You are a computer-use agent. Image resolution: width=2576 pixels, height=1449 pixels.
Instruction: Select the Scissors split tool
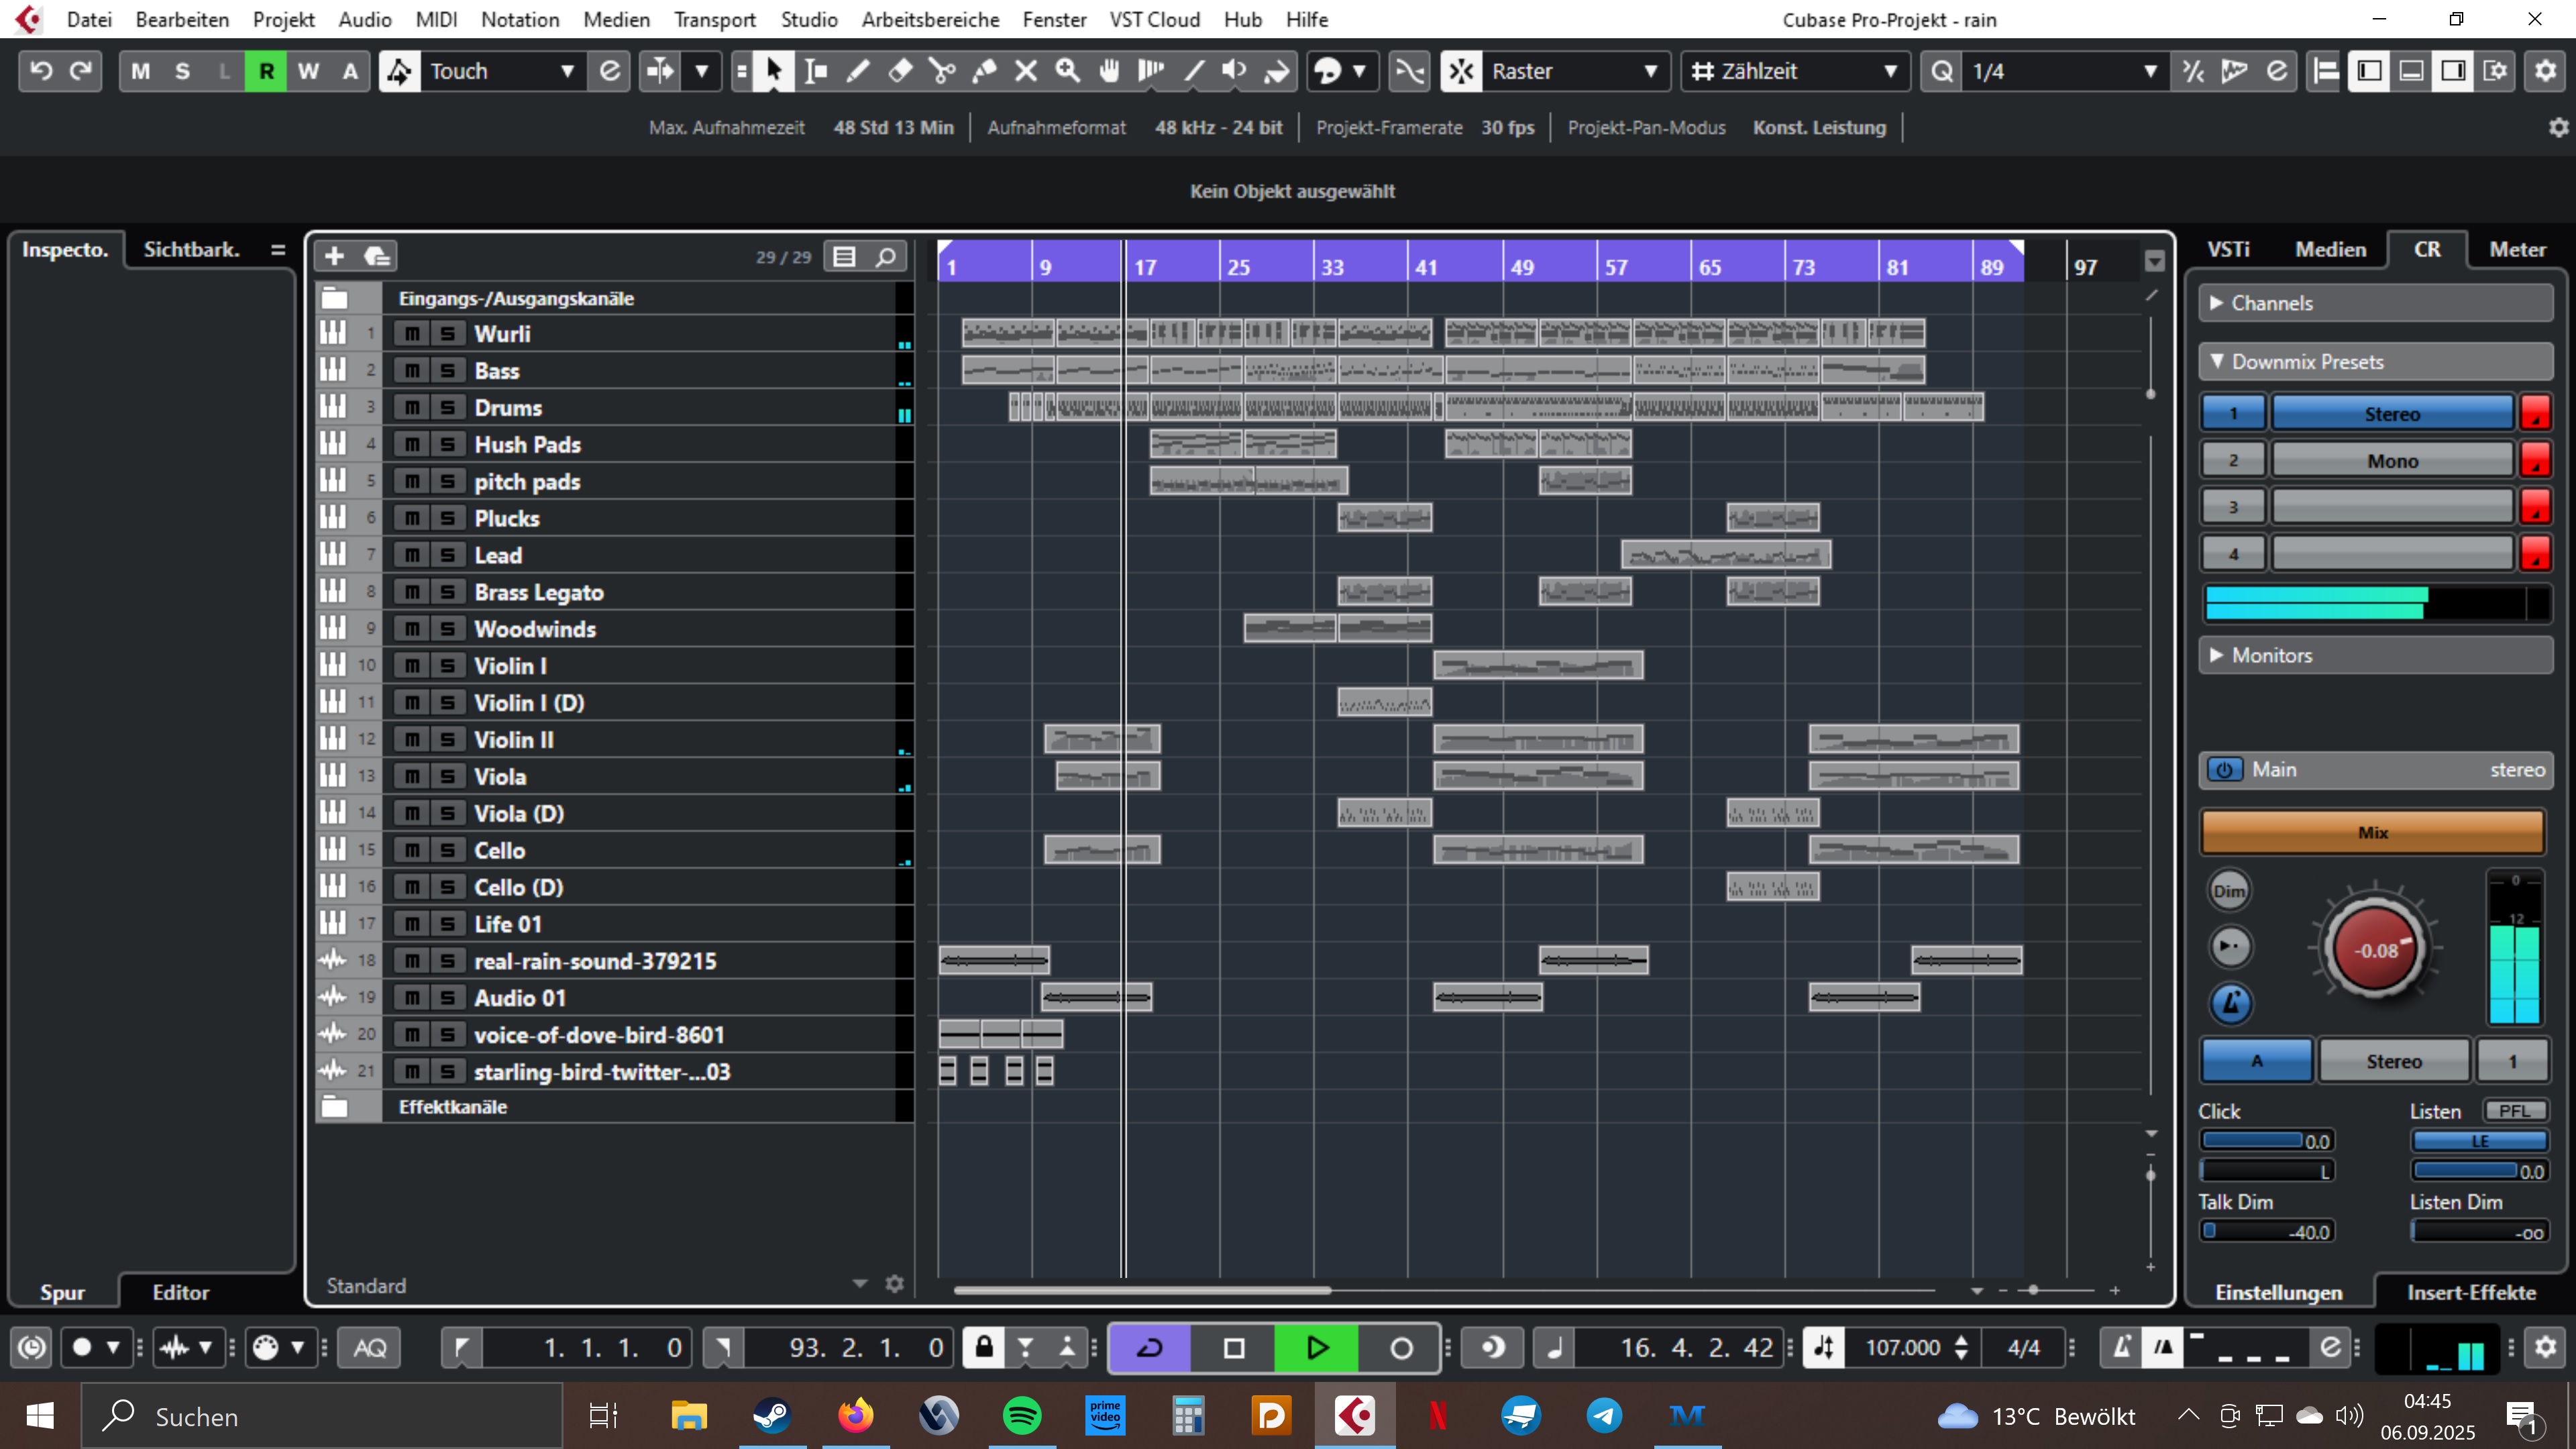pos(941,71)
